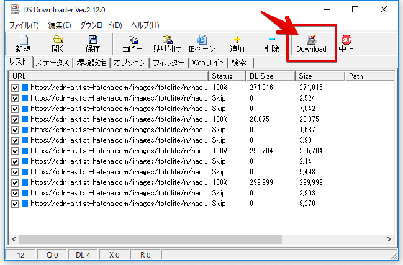Switch to the ステータス tab
The image size is (403, 265).
pyautogui.click(x=52, y=63)
